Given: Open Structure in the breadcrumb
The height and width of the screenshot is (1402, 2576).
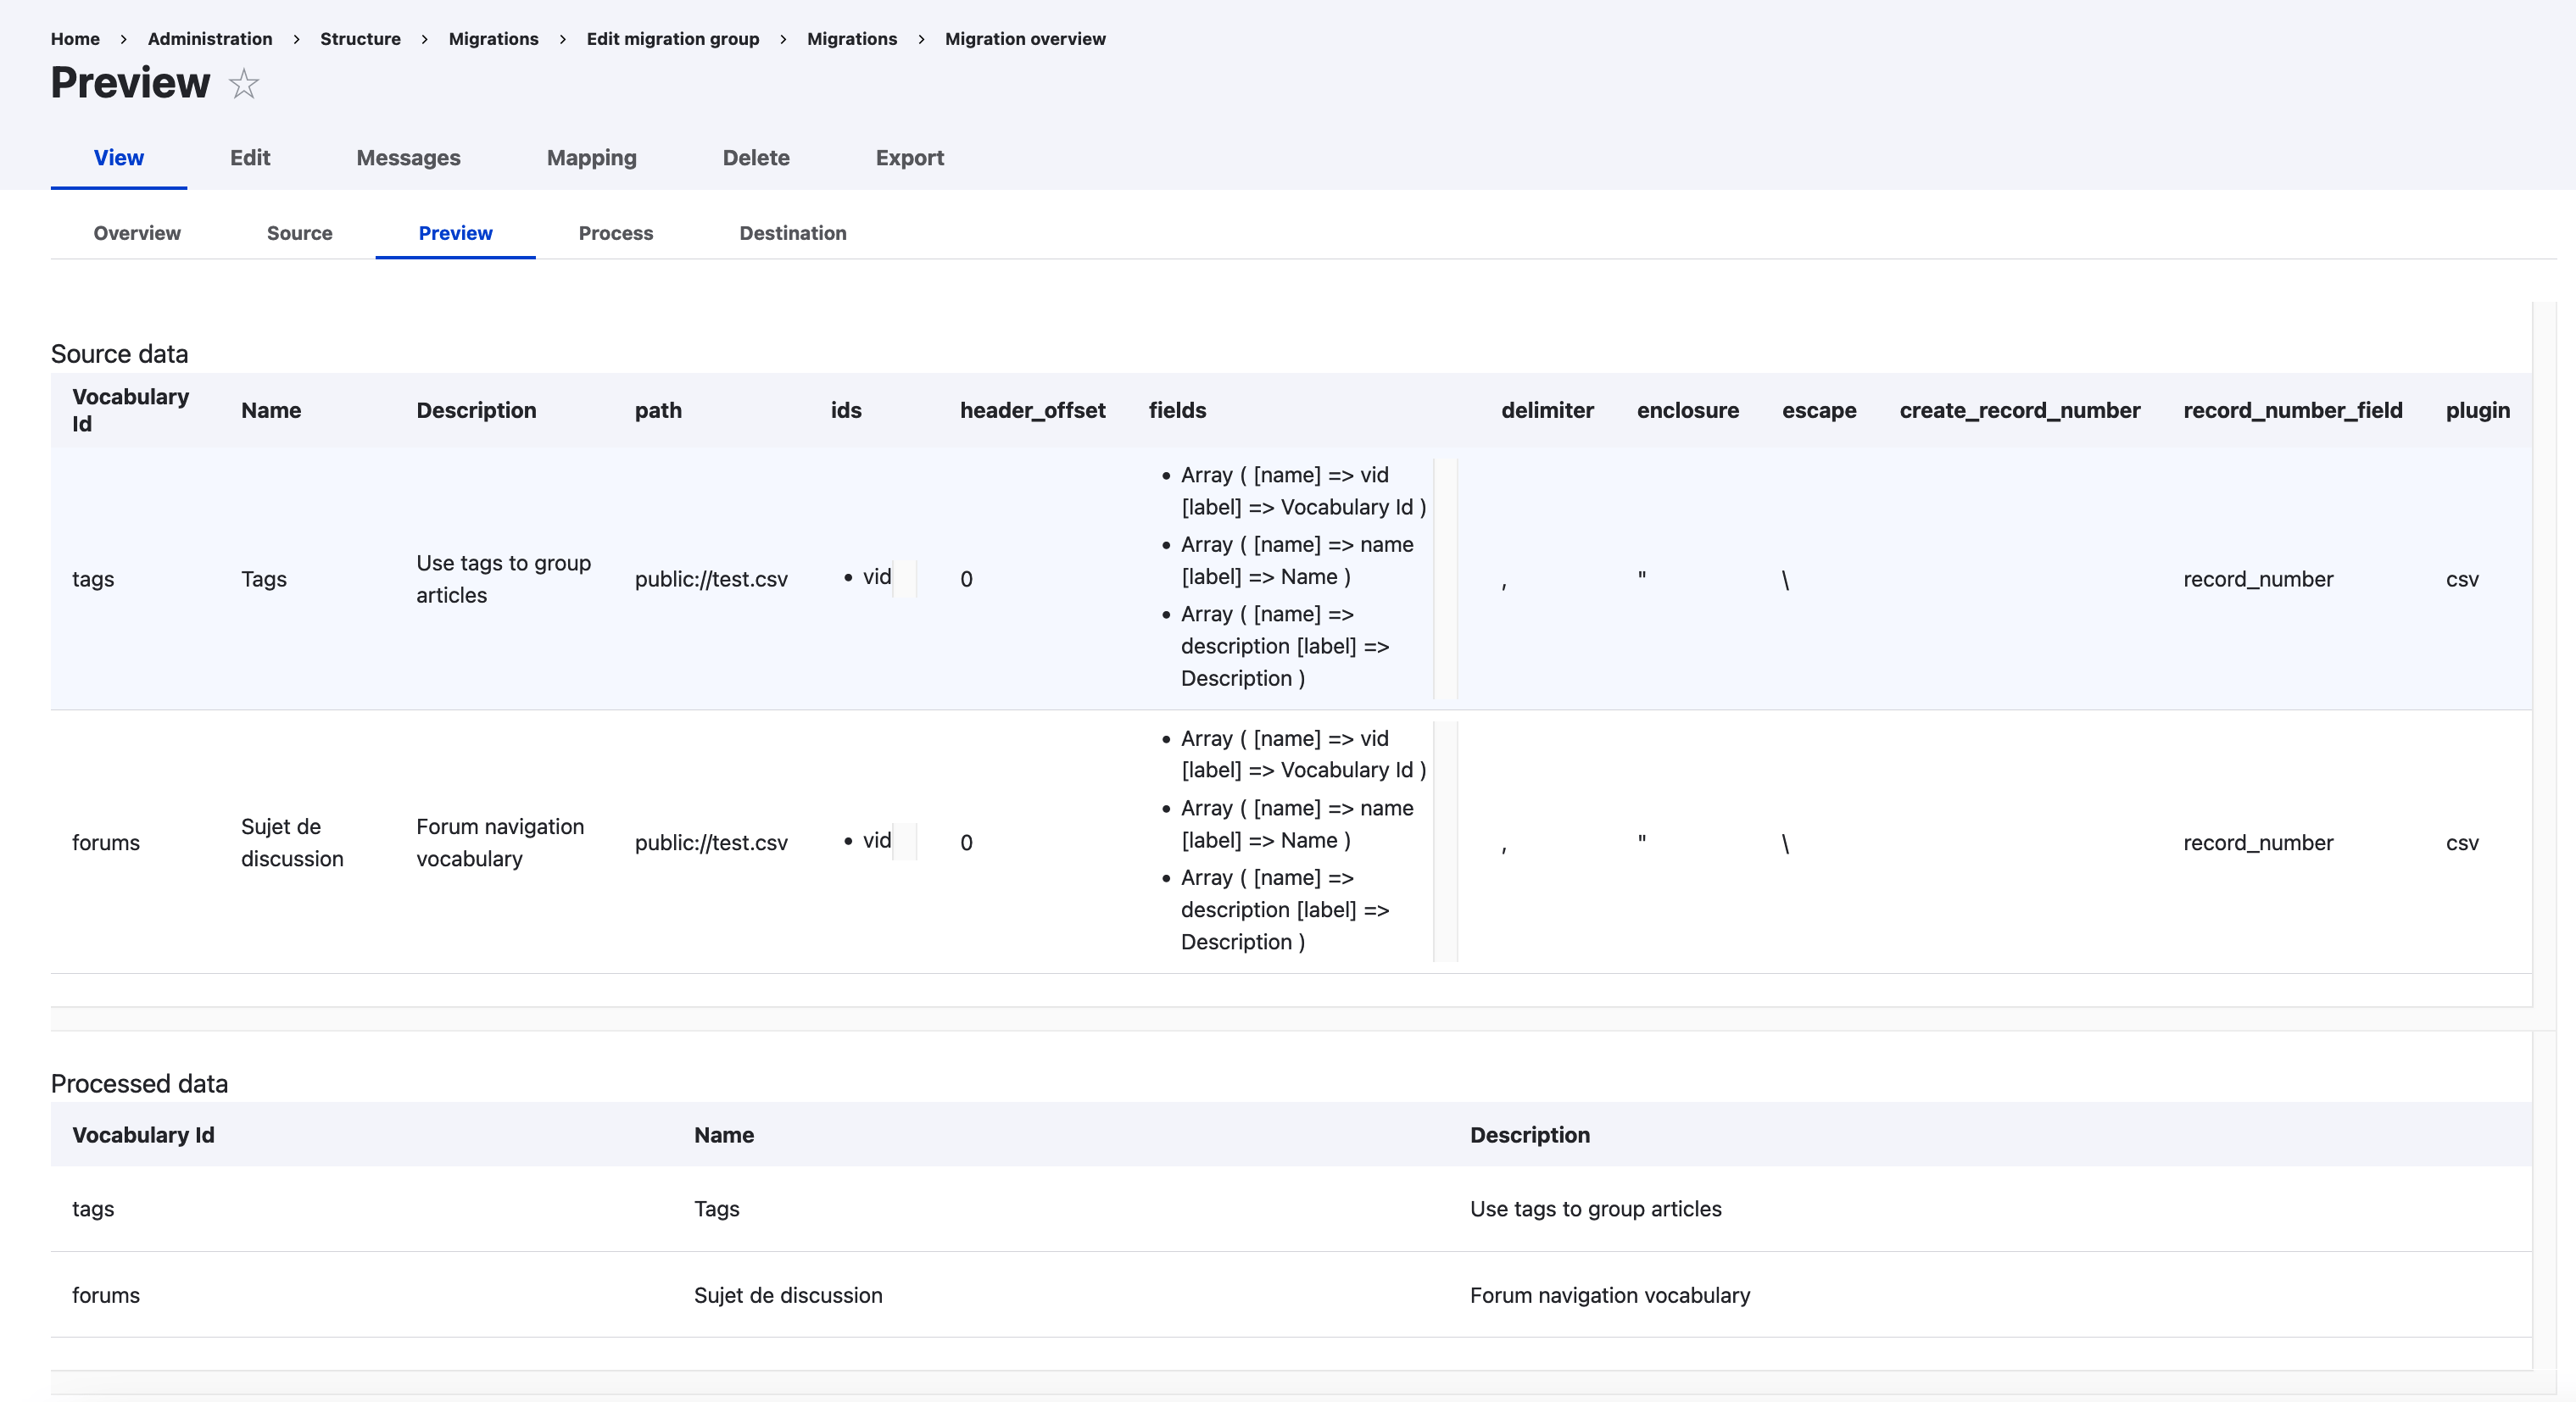Looking at the screenshot, I should pyautogui.click(x=360, y=39).
